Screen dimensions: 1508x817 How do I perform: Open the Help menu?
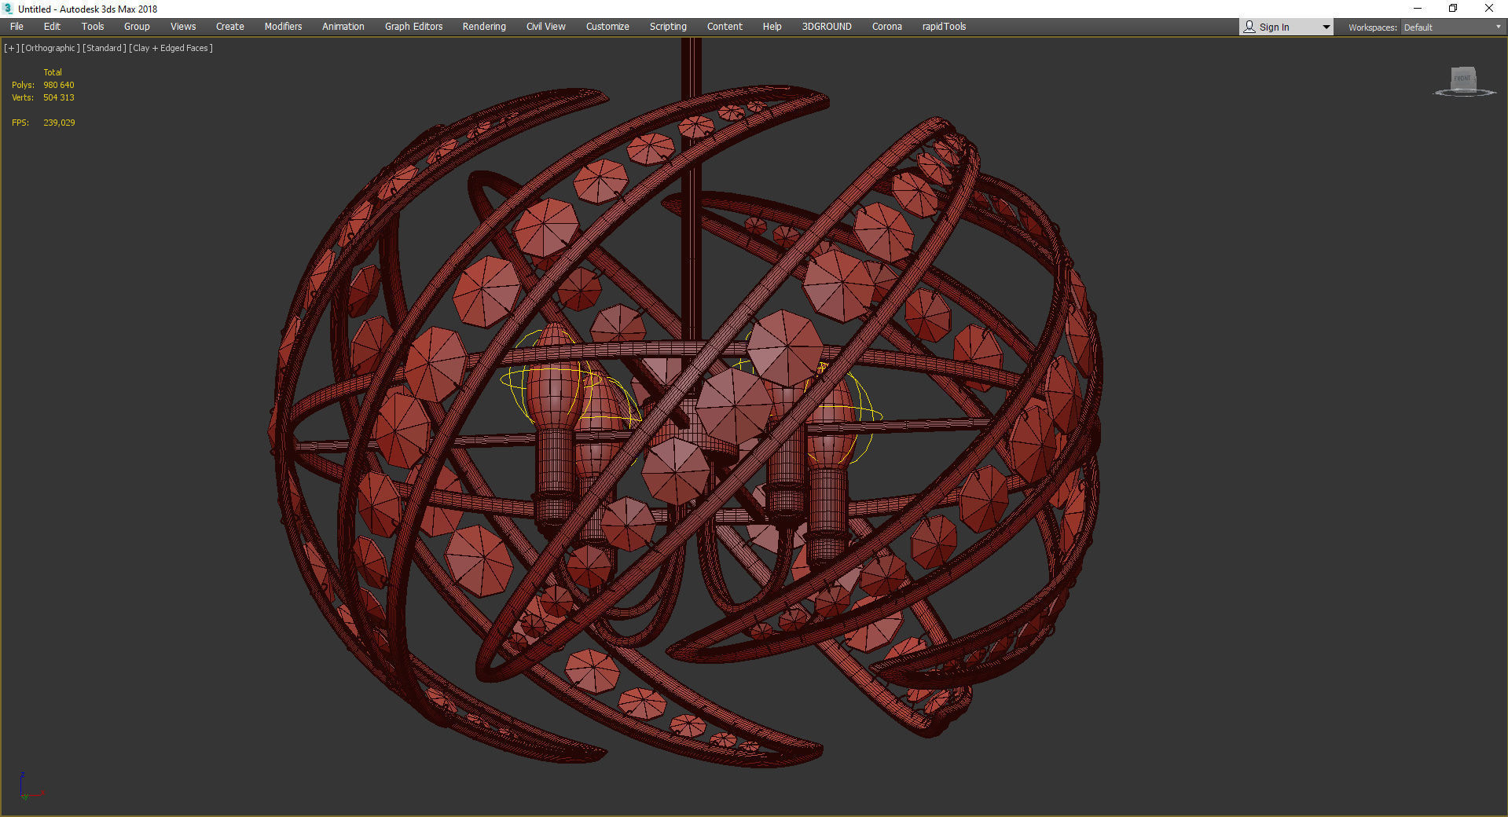[772, 27]
